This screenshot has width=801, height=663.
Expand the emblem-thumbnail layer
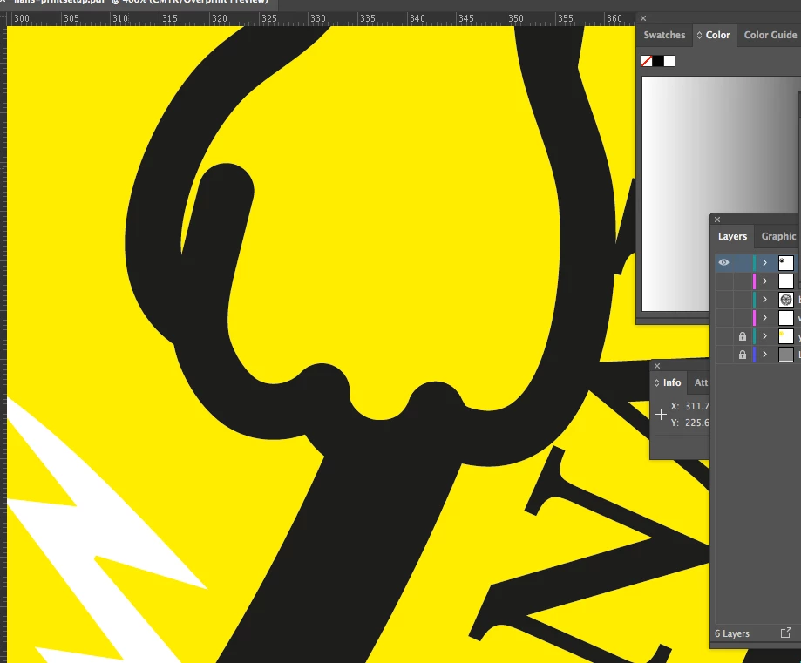coord(764,300)
